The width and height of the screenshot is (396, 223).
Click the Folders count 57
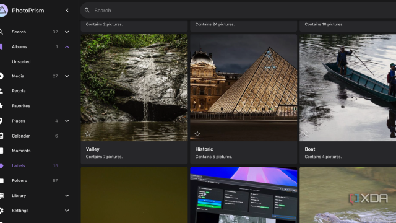tap(55, 180)
